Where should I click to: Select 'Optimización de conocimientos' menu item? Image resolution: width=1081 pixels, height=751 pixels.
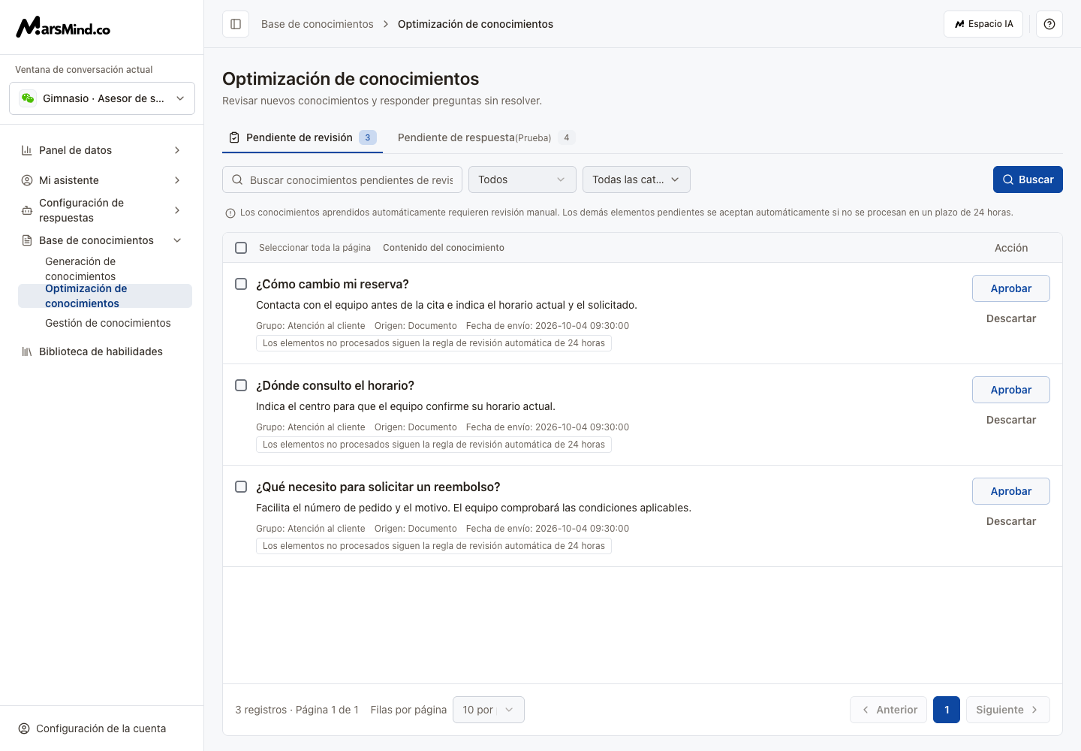tap(105, 296)
